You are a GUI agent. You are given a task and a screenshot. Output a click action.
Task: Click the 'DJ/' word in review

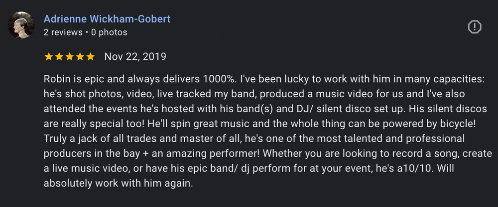point(306,109)
